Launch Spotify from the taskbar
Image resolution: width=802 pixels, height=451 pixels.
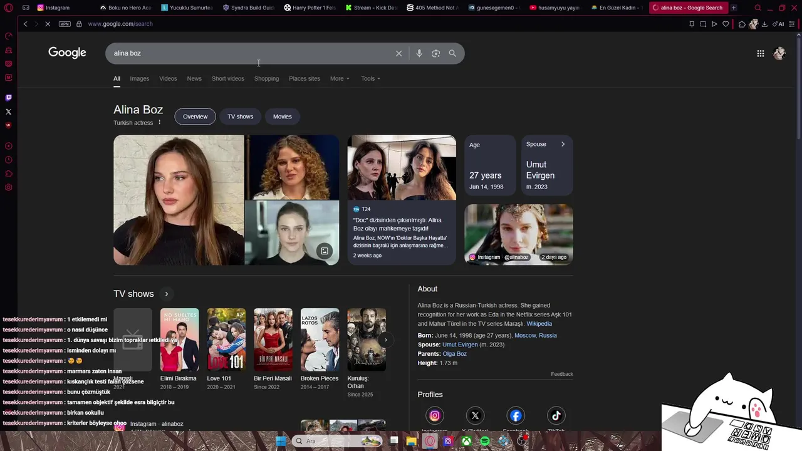pyautogui.click(x=485, y=441)
